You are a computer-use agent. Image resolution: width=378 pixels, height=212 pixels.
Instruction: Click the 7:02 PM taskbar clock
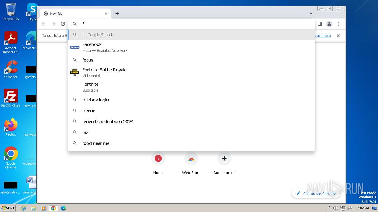(x=363, y=208)
